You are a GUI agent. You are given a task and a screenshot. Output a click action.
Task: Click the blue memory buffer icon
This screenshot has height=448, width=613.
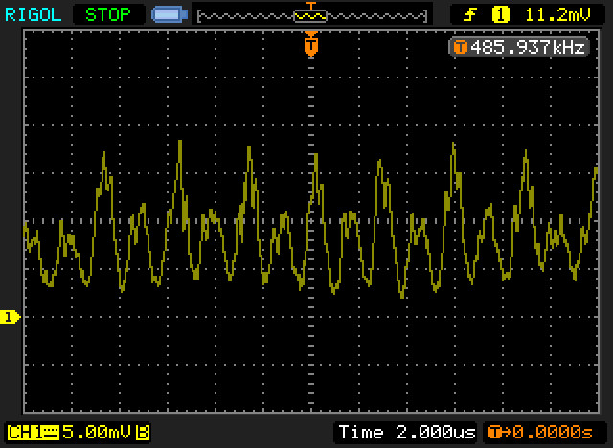click(x=170, y=15)
